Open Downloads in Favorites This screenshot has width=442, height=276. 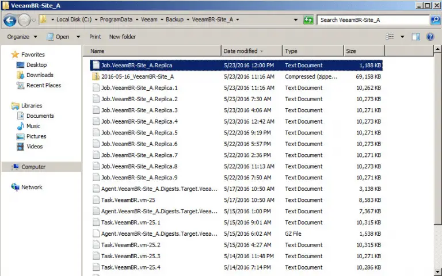pos(40,75)
